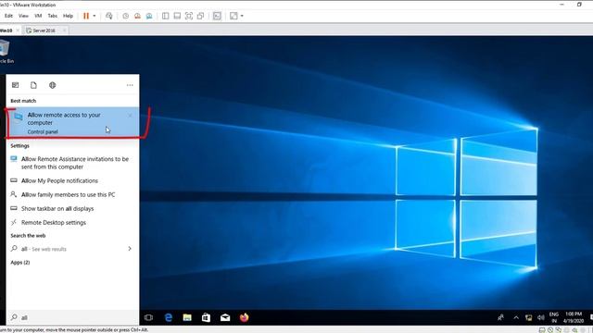Take a VM snapshot with the clock icon
The image size is (593, 333).
point(126,16)
